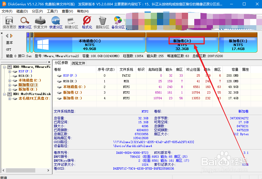
Task: Expand 老毛桃PE工具盘 tree node
Action: pos(10,99)
